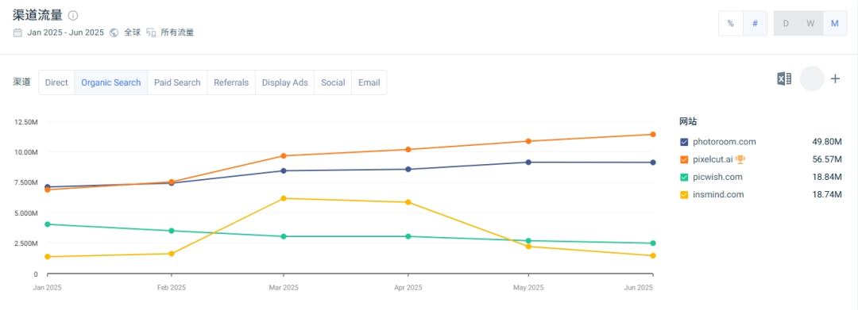This screenshot has width=858, height=310.
Task: Toggle the insmind.com legend checkbox
Action: tap(684, 194)
